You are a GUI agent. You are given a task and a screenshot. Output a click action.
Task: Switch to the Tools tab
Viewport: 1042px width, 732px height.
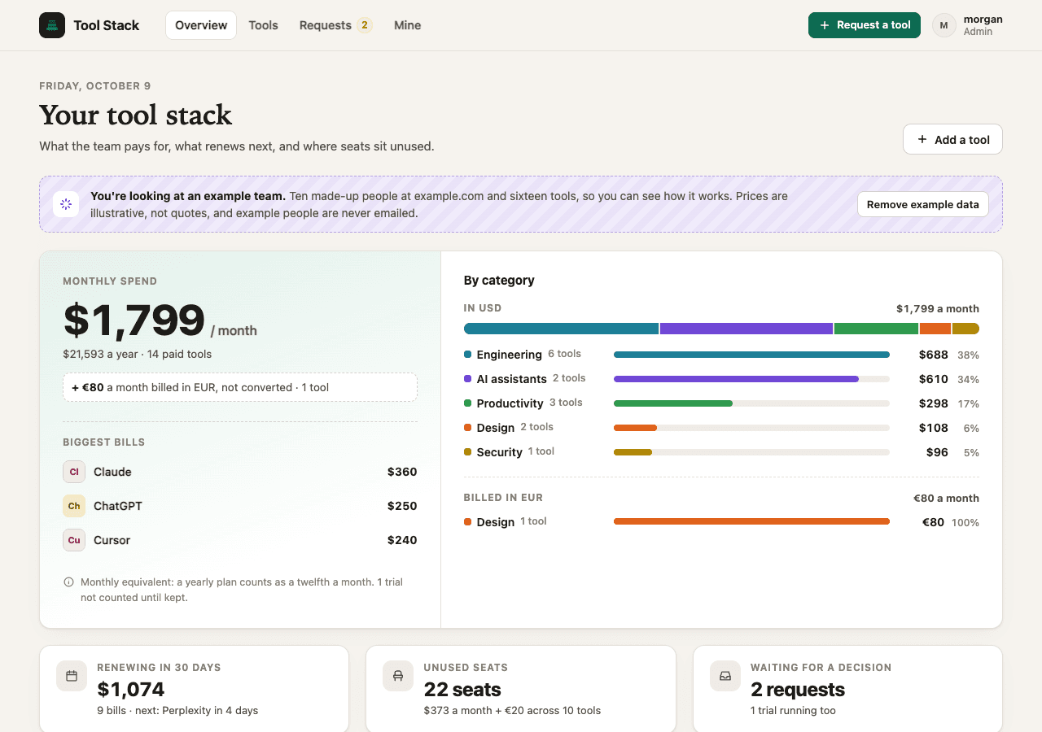(x=263, y=25)
